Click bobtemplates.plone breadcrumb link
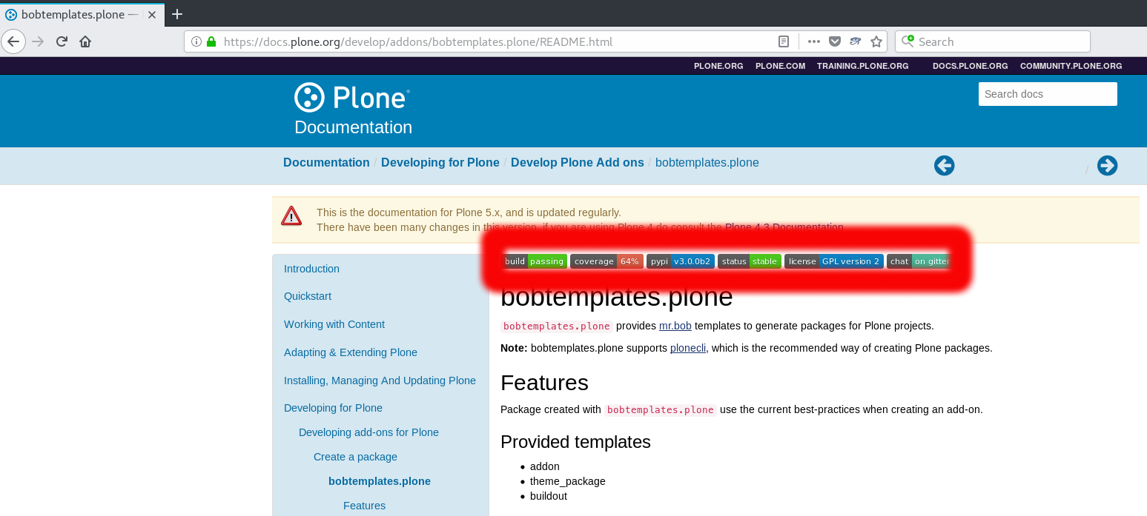 coord(707,162)
